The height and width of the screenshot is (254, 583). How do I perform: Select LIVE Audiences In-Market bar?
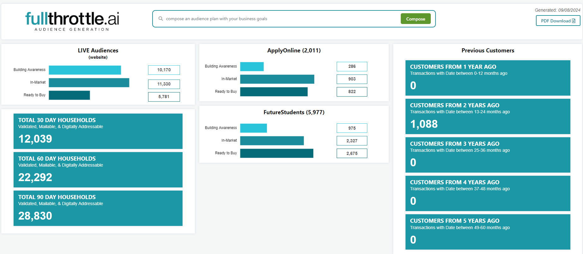pos(89,83)
